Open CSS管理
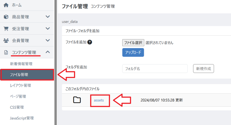 [17, 107]
